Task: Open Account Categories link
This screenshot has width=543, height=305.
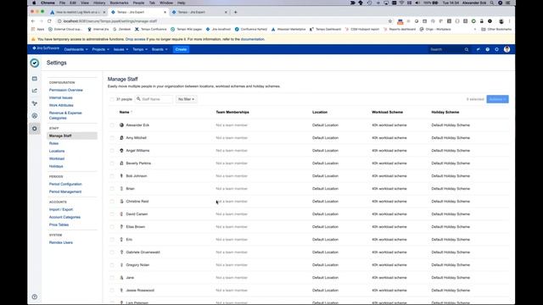Action: (64, 217)
